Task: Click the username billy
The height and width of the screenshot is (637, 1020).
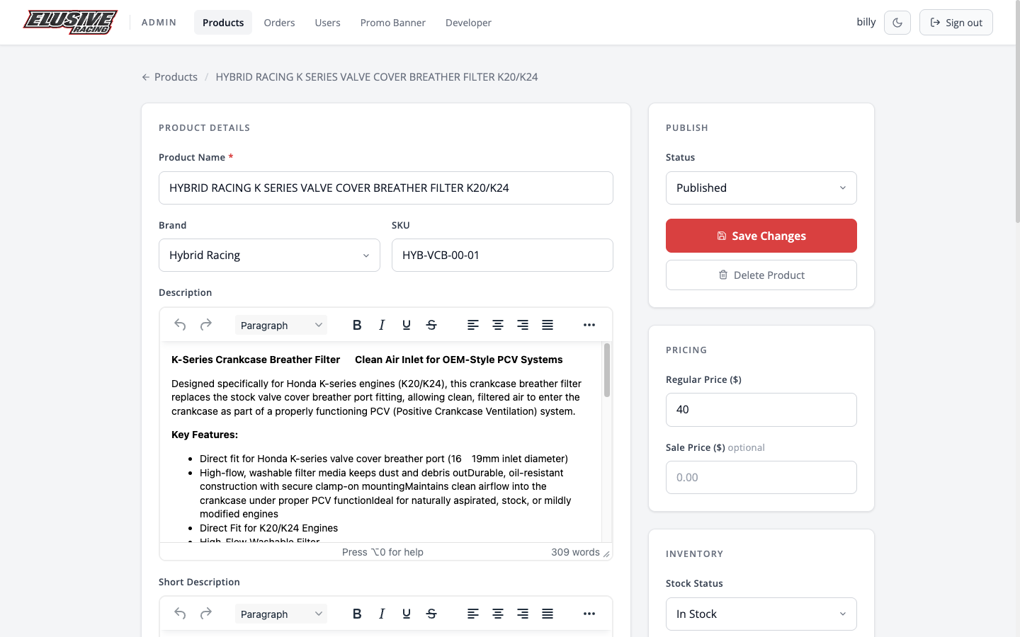Action: [866, 22]
